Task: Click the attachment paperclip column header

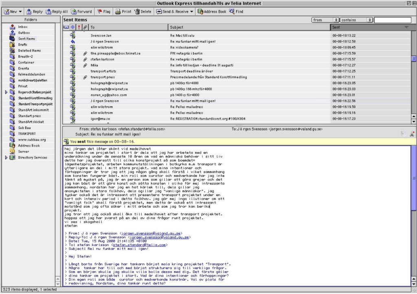Action: tap(85, 27)
